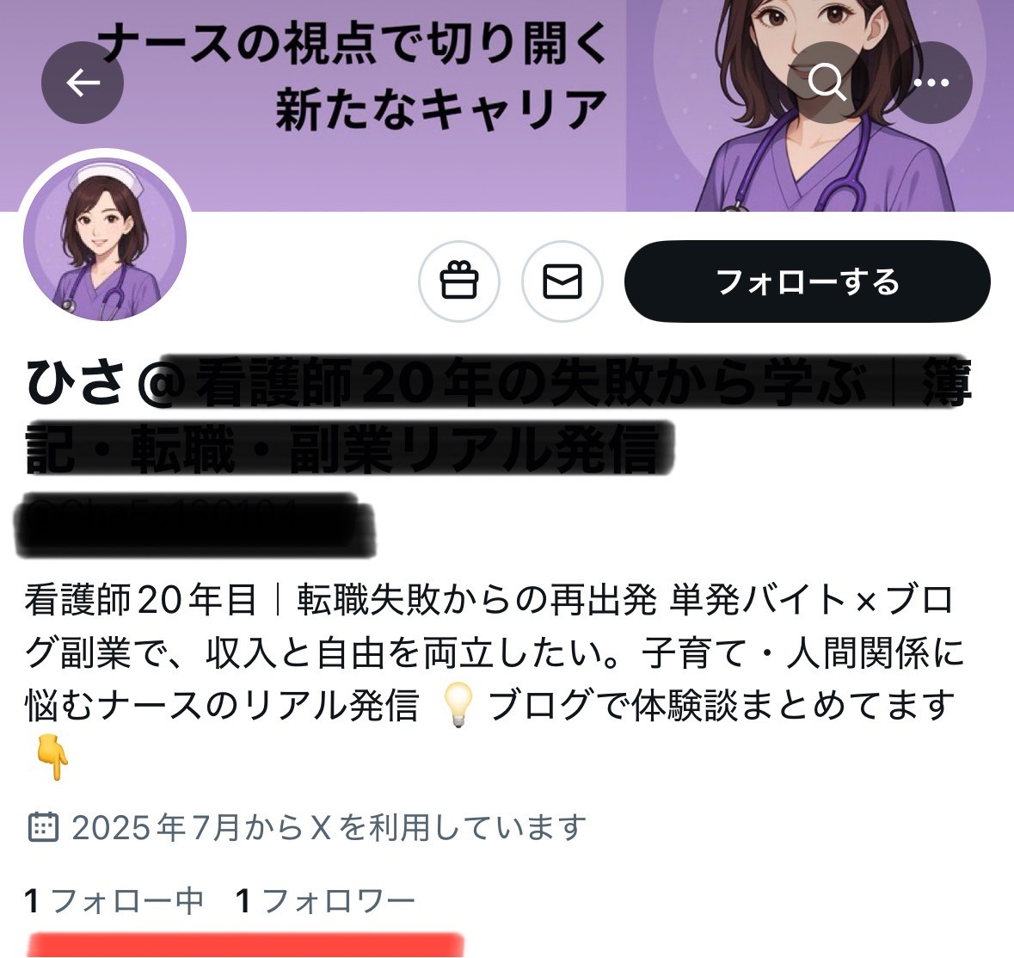
Task: Click the フォローする button
Action: pyautogui.click(x=807, y=281)
